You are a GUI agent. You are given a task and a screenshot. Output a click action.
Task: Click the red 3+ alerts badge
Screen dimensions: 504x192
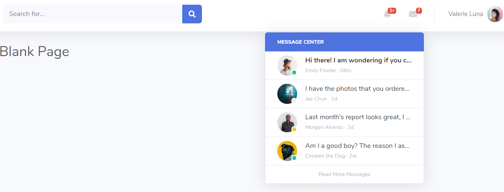(x=392, y=11)
